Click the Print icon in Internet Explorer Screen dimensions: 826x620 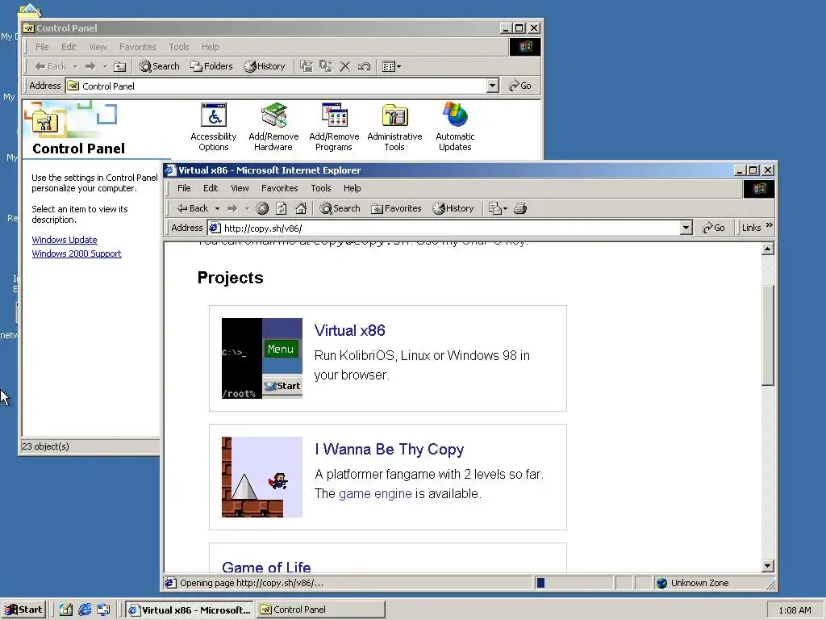pos(520,208)
